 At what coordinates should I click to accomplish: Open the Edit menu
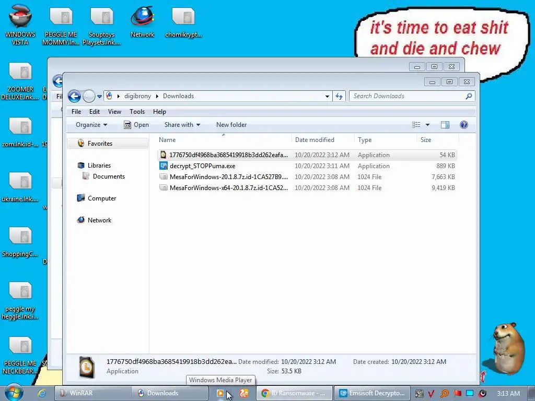click(x=95, y=112)
